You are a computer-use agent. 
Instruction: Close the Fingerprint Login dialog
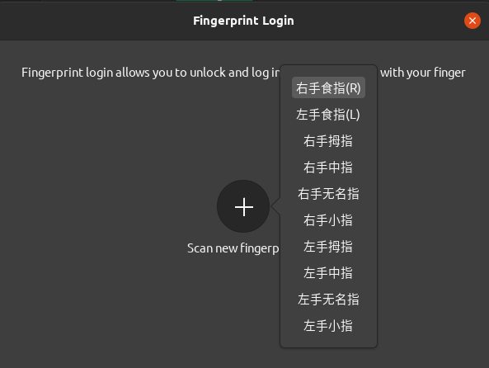tap(473, 21)
